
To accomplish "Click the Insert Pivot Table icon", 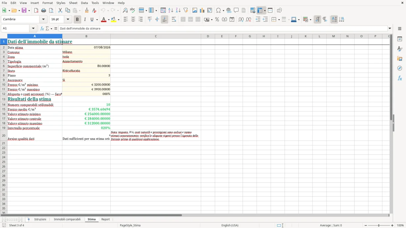I will 210,10.
